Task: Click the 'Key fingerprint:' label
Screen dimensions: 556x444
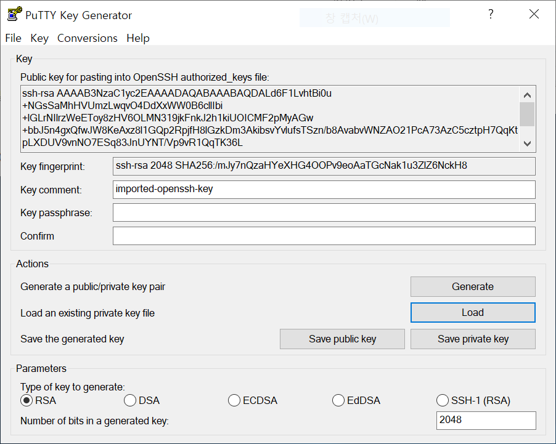Action: pyautogui.click(x=52, y=166)
